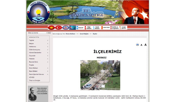
Task: Open the resmi gazete icon link
Action: click(123, 28)
